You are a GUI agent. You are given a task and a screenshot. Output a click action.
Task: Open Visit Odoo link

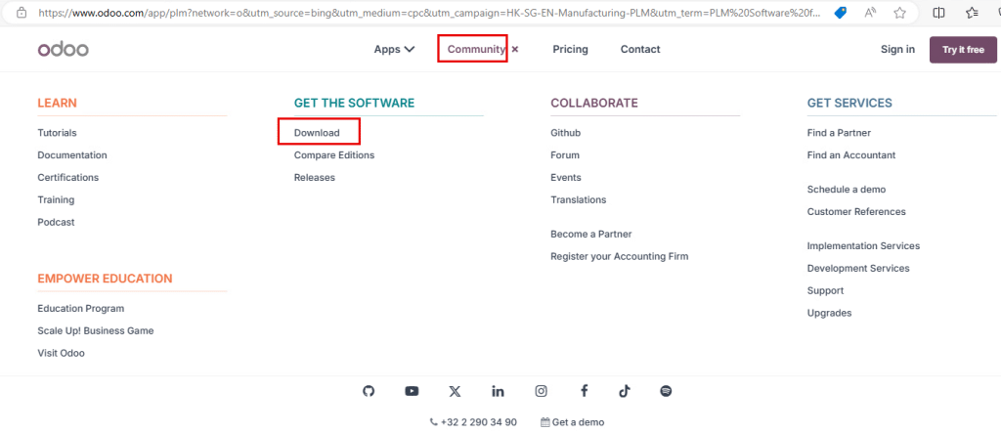coord(62,353)
